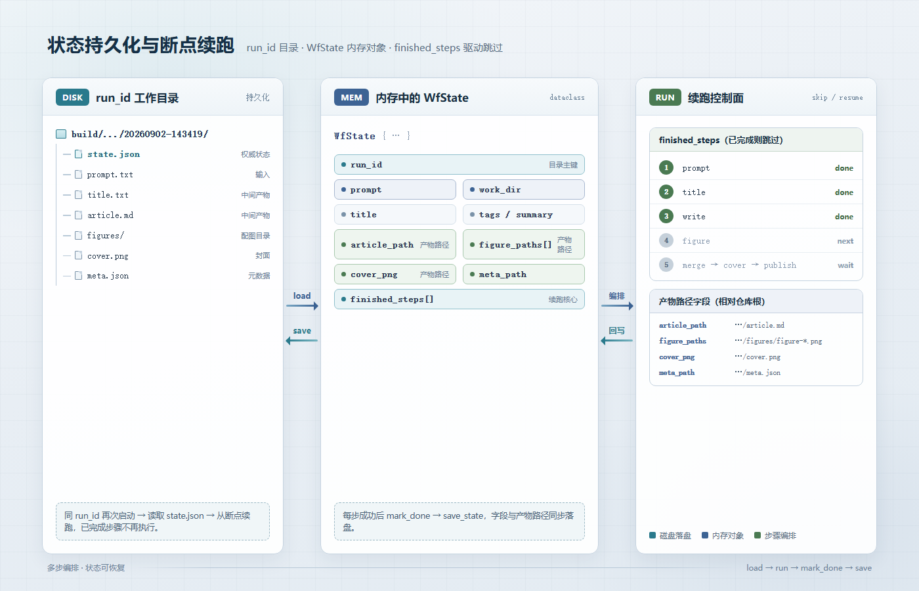Click the …/figures/figure-*.png path value

pyautogui.click(x=779, y=341)
